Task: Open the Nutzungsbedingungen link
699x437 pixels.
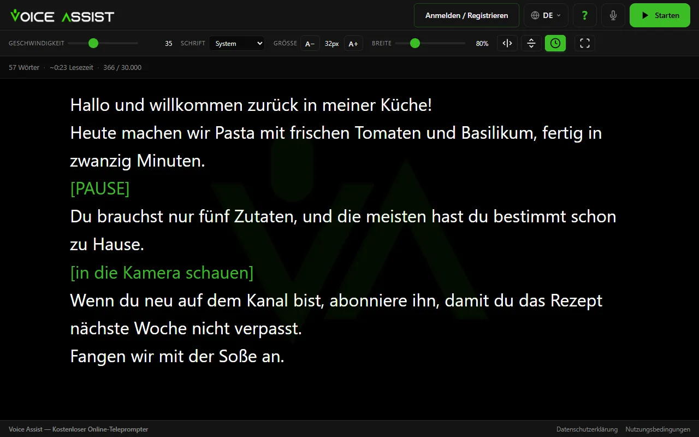Action: tap(658, 429)
